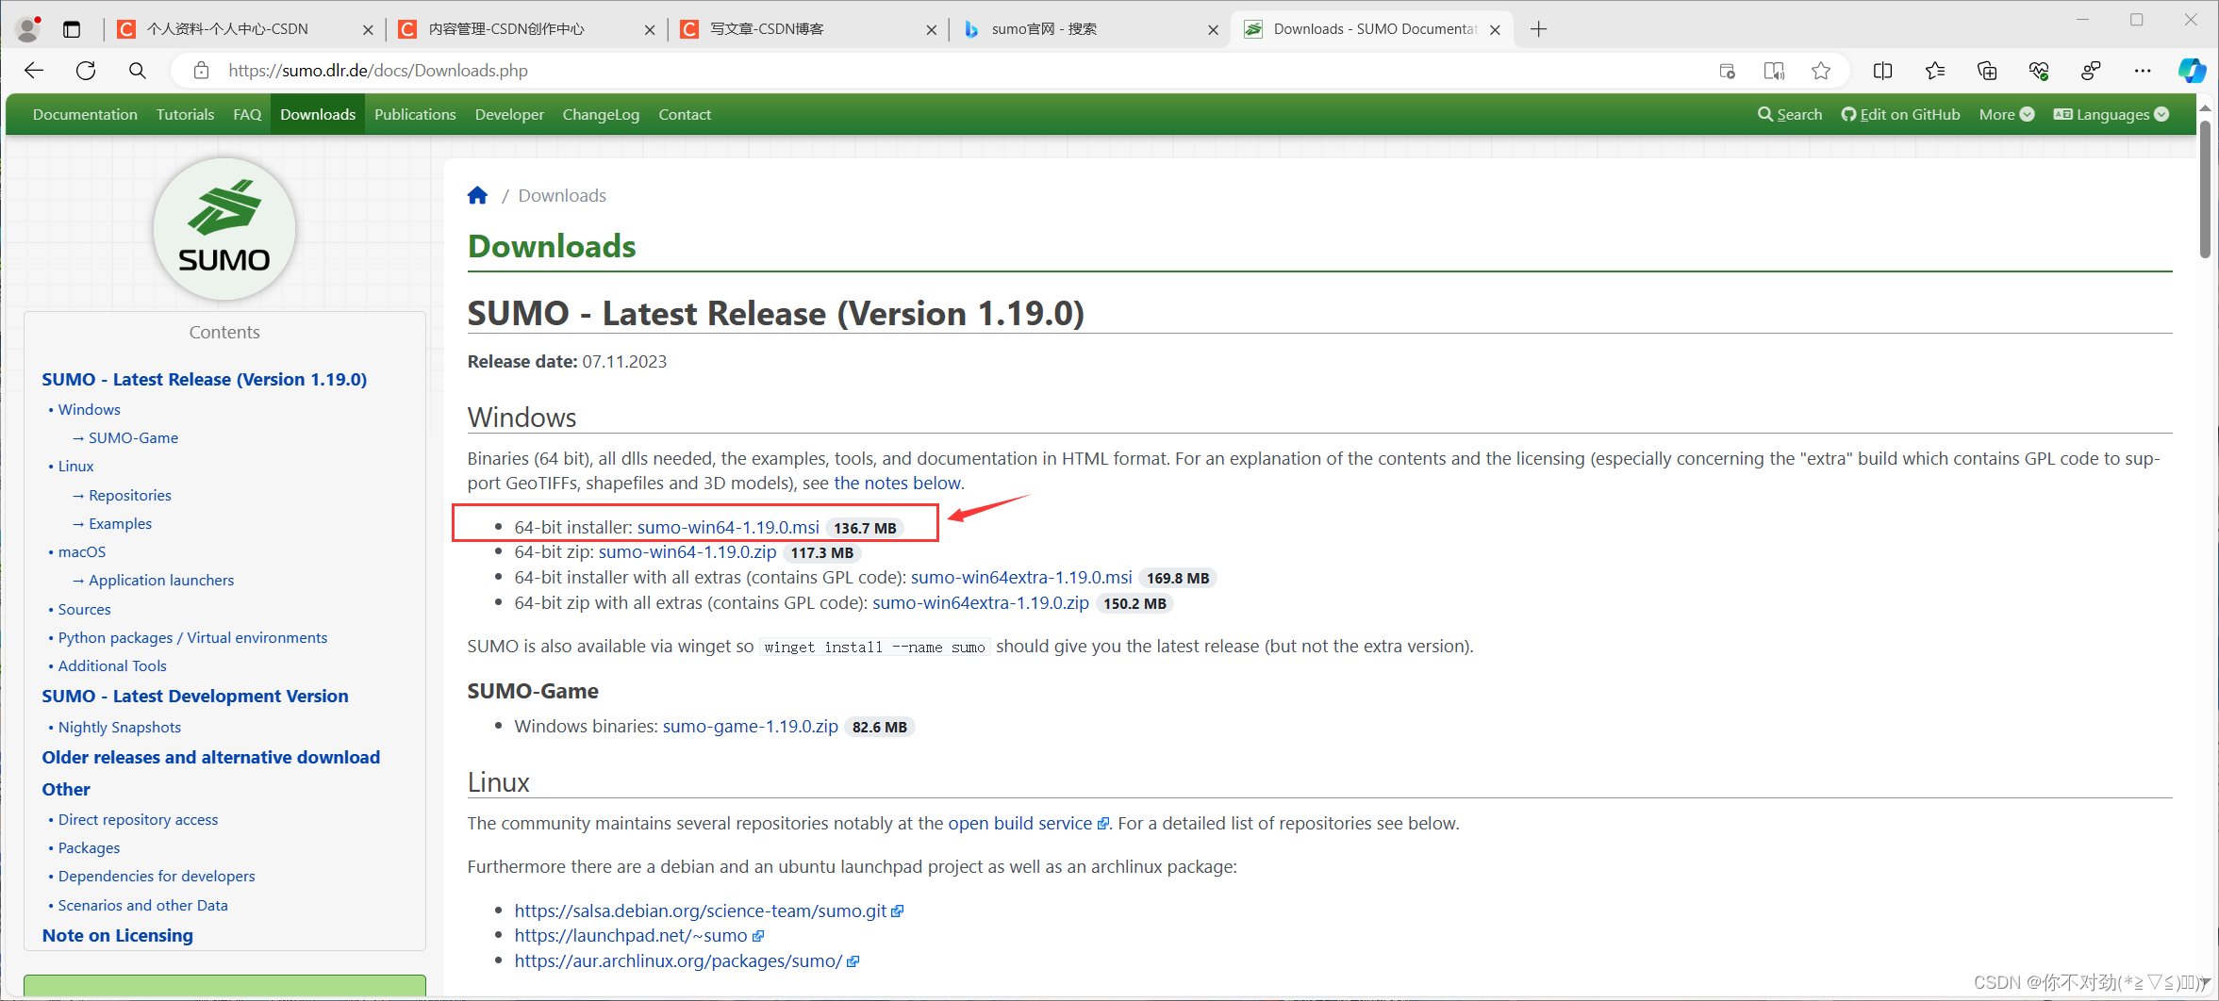2219x1001 pixels.
Task: Open the Publications menu item
Action: (x=415, y=114)
